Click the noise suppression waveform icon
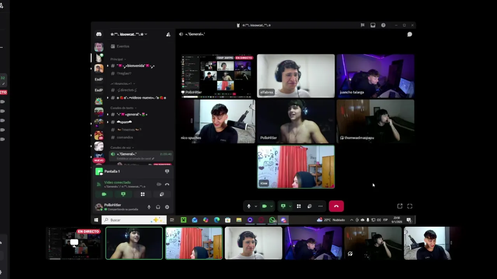 pos(159,184)
